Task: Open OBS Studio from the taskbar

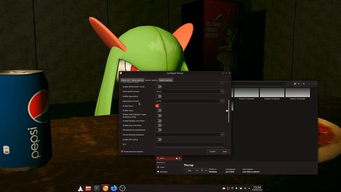Action: 123,188
